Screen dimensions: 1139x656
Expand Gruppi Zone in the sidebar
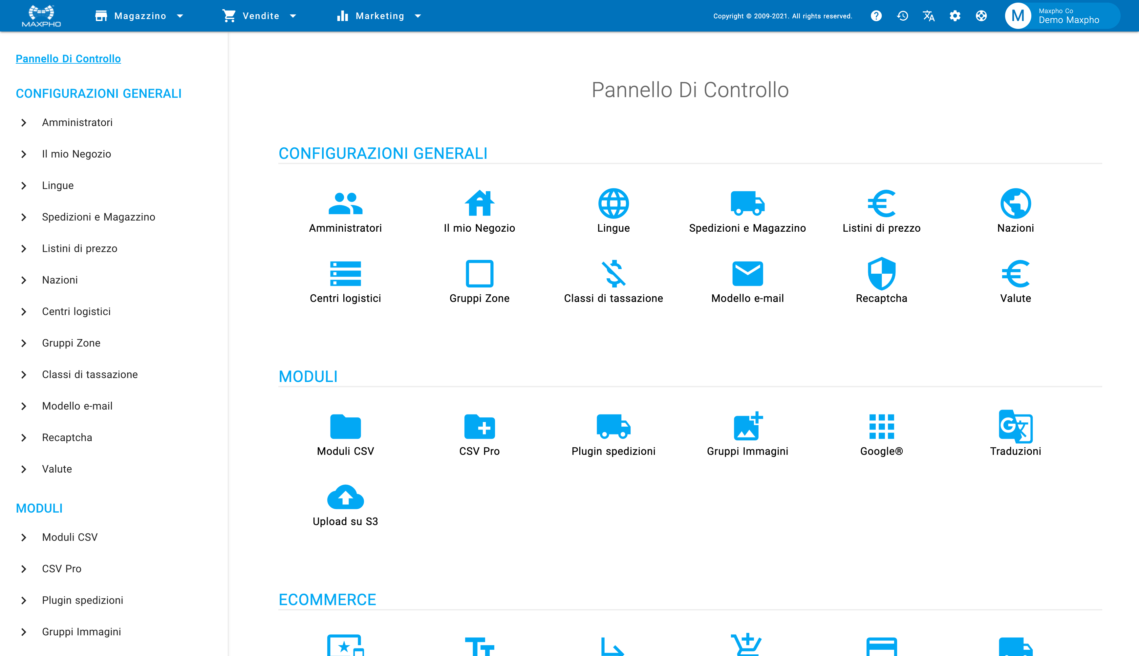[x=71, y=342]
